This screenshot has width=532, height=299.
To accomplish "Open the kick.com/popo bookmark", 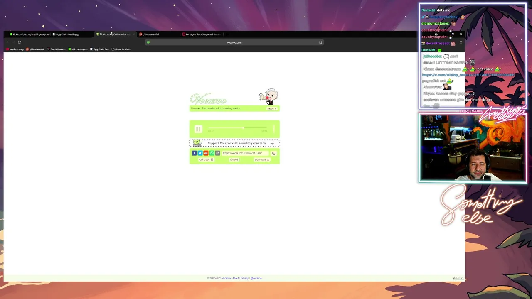I will (x=78, y=49).
